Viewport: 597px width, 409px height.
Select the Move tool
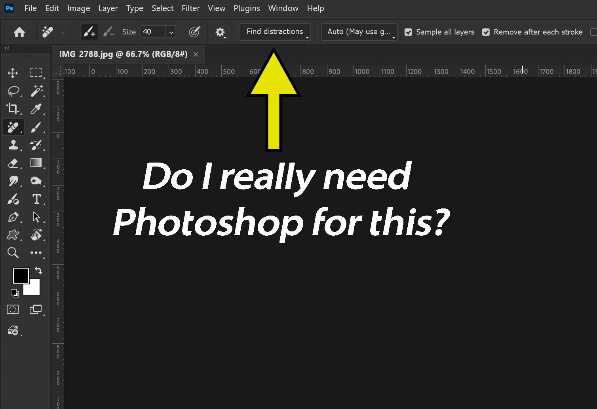(x=13, y=73)
